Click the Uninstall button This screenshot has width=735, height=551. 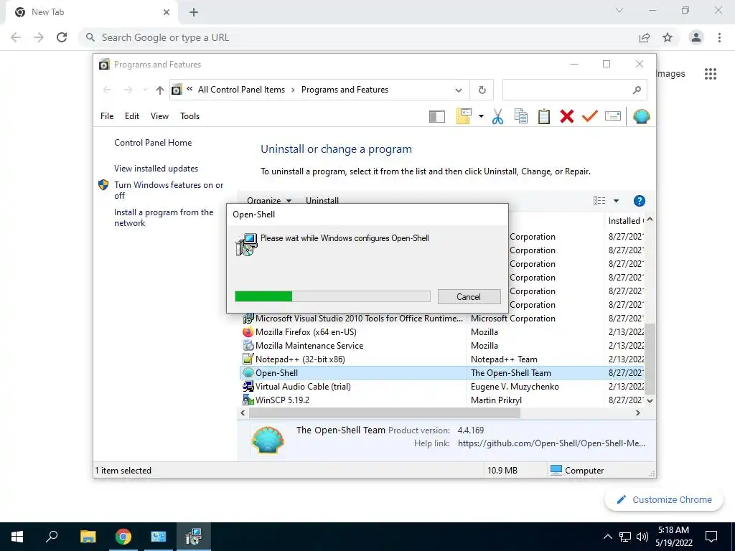pyautogui.click(x=322, y=201)
